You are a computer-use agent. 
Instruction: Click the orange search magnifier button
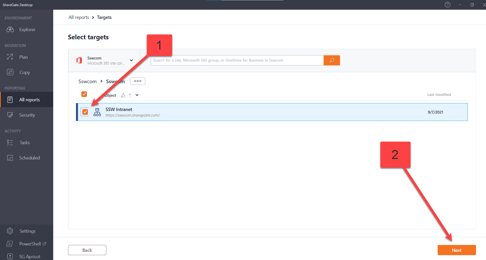click(x=332, y=60)
